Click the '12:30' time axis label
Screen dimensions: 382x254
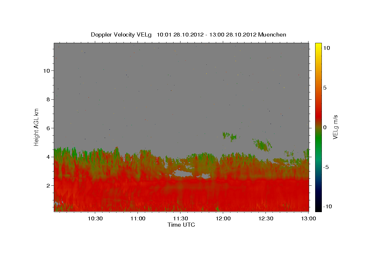(266, 218)
